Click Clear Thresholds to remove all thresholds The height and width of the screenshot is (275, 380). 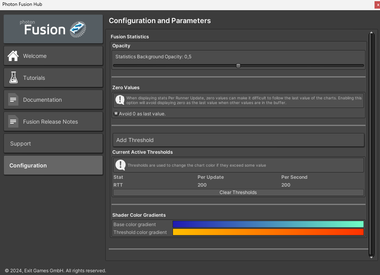(x=238, y=192)
